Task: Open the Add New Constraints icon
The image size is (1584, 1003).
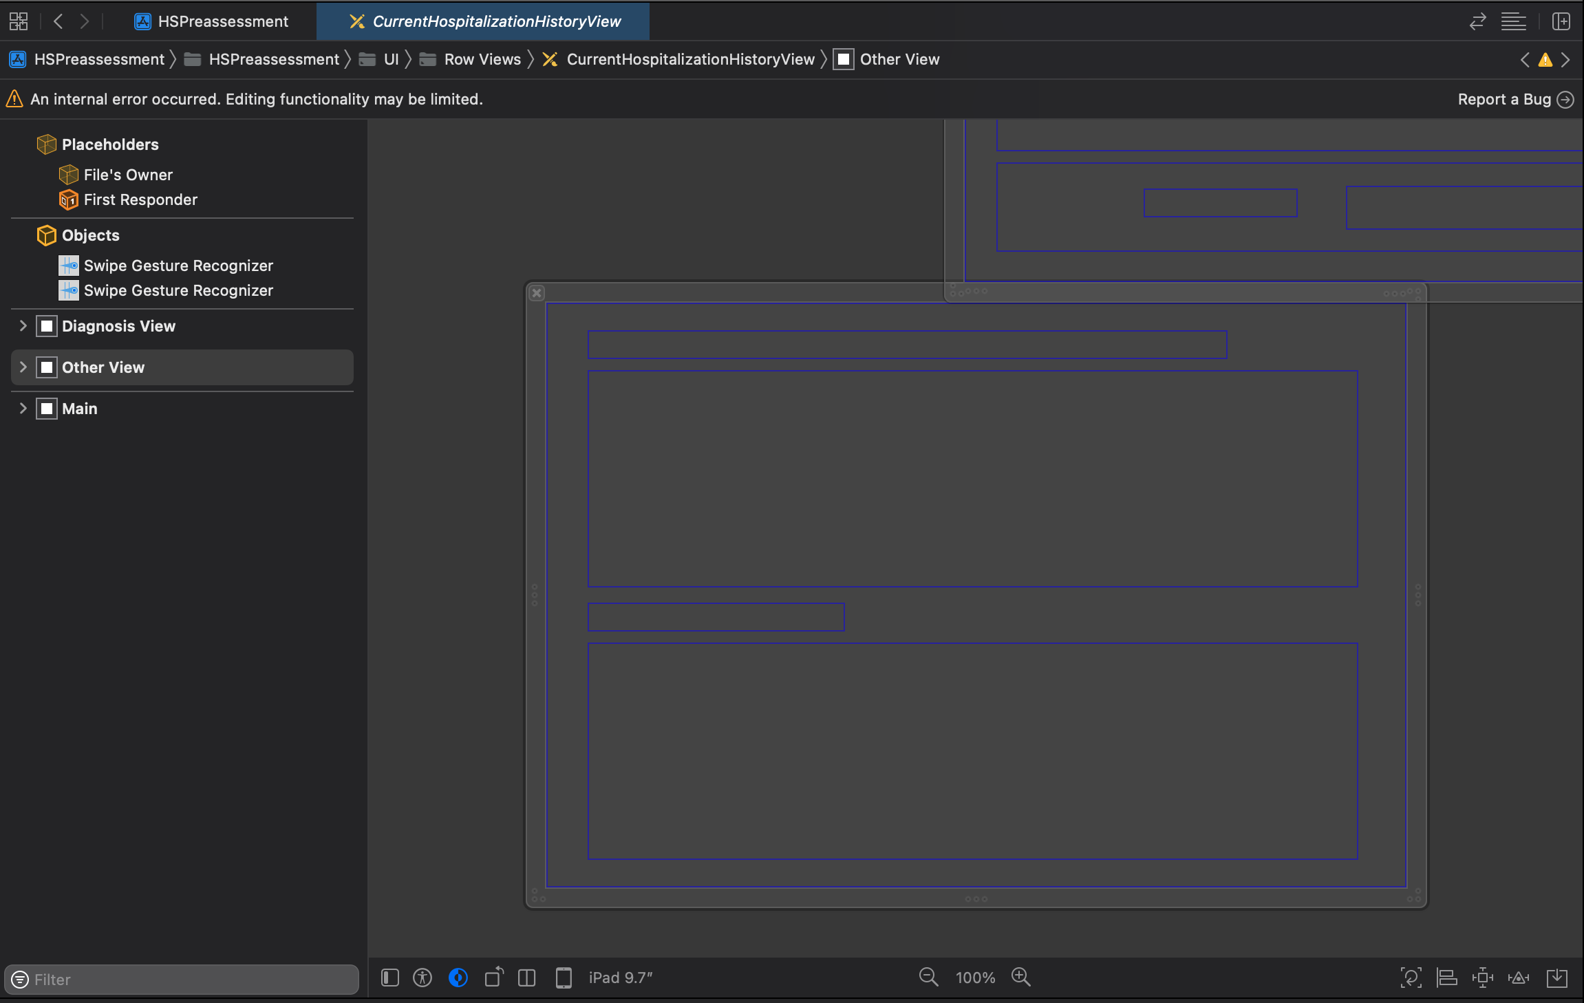Action: point(1482,978)
